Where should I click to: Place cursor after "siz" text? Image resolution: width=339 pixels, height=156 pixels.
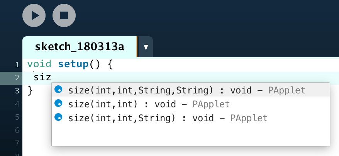pyautogui.click(x=51, y=77)
